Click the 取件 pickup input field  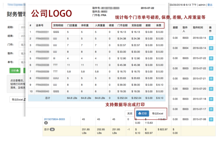22,54
